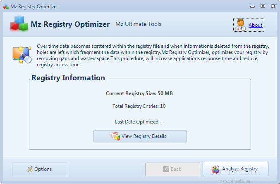Click the title bar app icon
The image size is (280, 184).
tap(6, 7)
